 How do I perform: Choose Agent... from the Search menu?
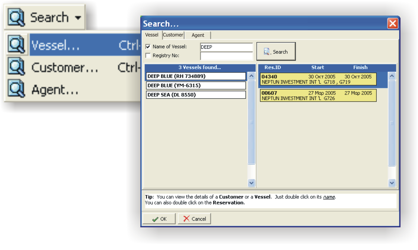(x=85, y=90)
